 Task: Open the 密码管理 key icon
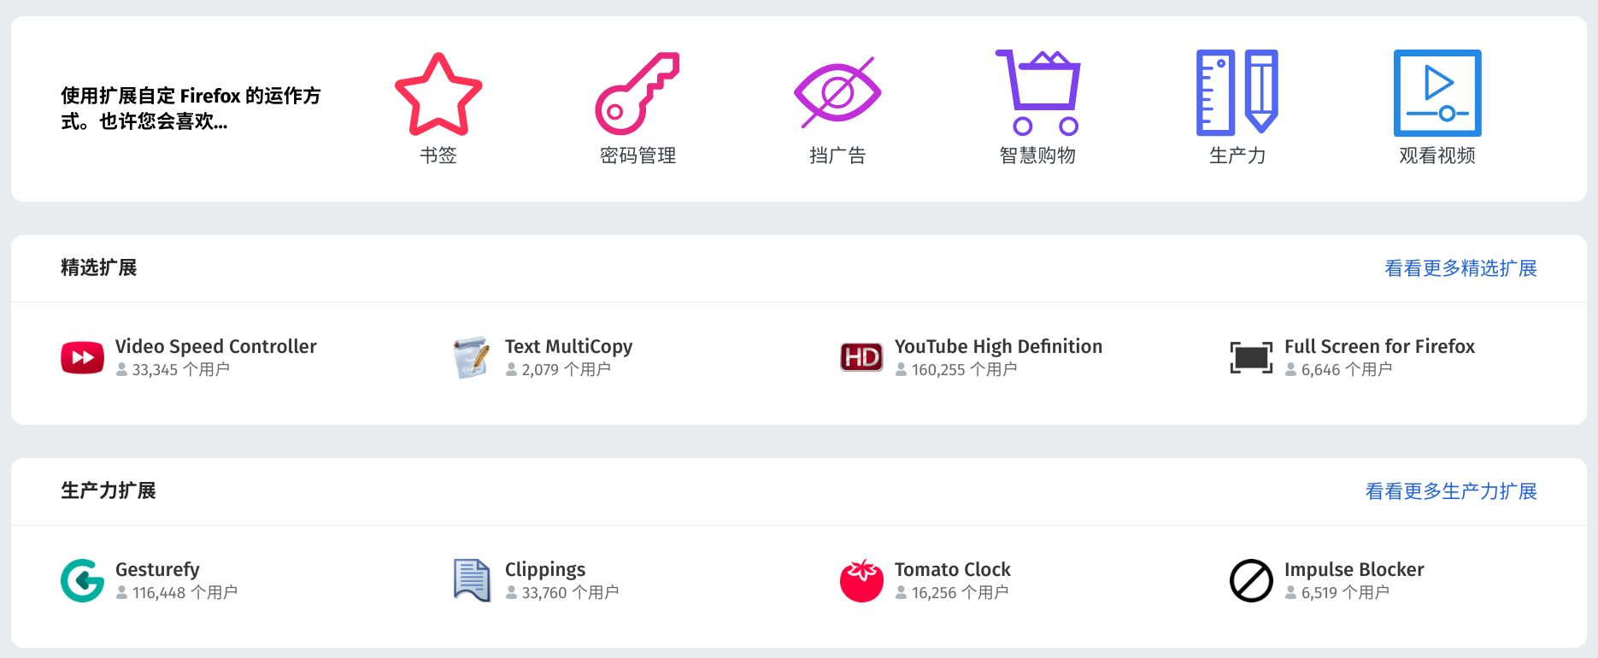coord(637,94)
